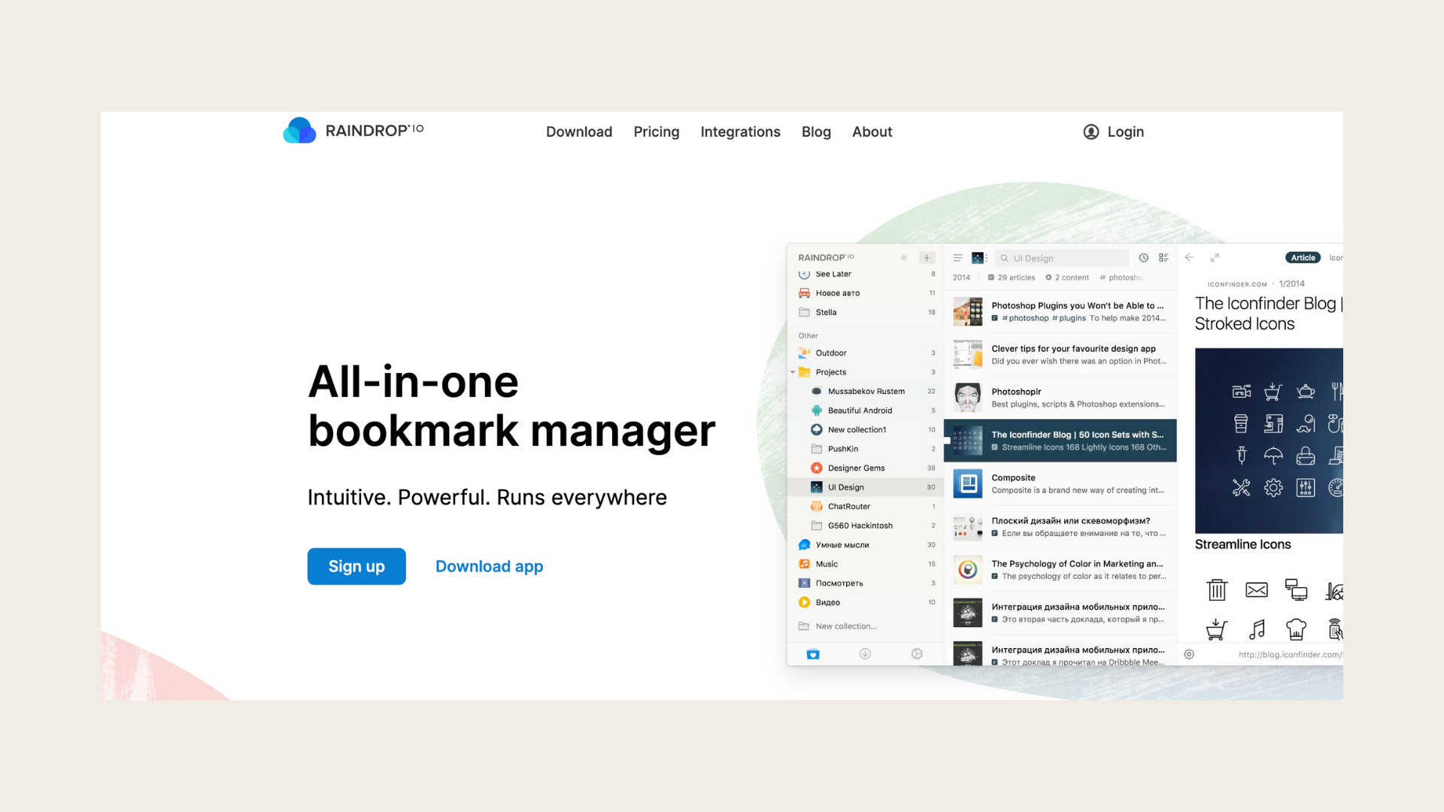Click the Pricing navigation item
The width and height of the screenshot is (1444, 812).
click(657, 131)
